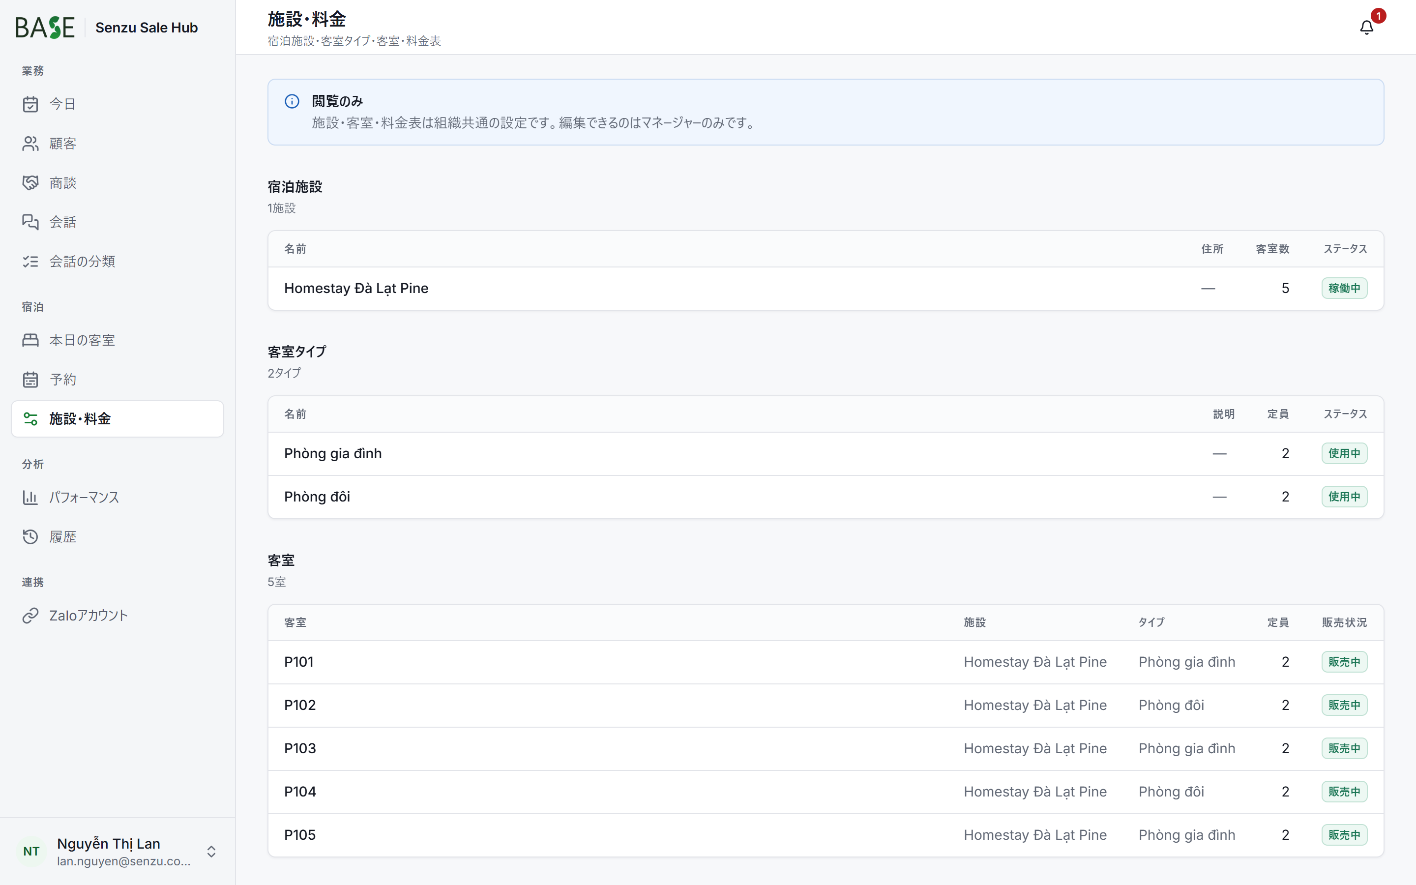Select room P105

(826, 835)
